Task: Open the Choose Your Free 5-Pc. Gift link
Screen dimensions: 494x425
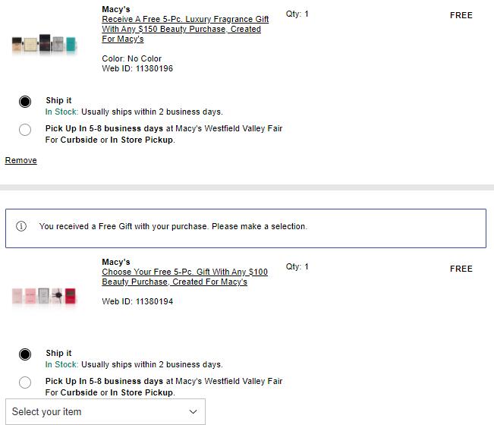Action: [x=184, y=276]
